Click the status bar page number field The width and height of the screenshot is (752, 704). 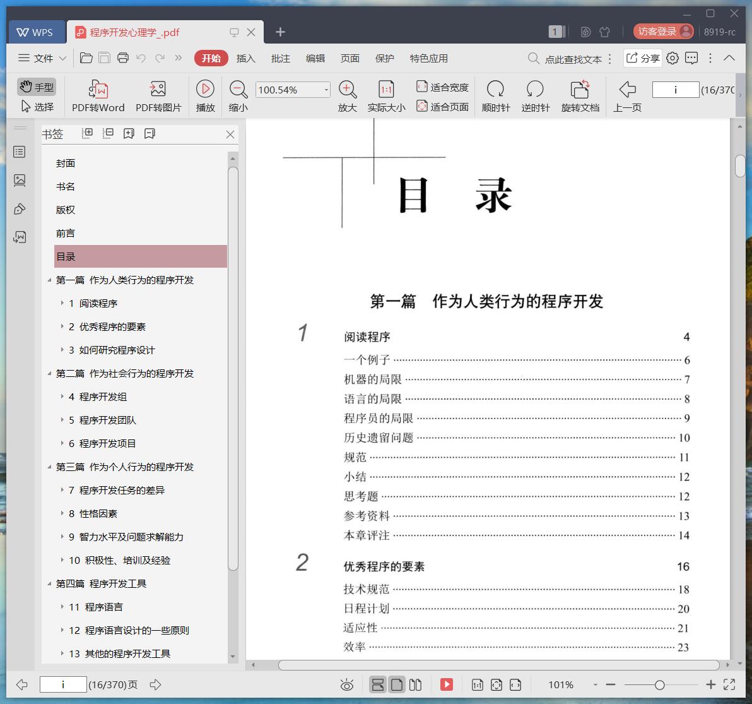(x=63, y=685)
